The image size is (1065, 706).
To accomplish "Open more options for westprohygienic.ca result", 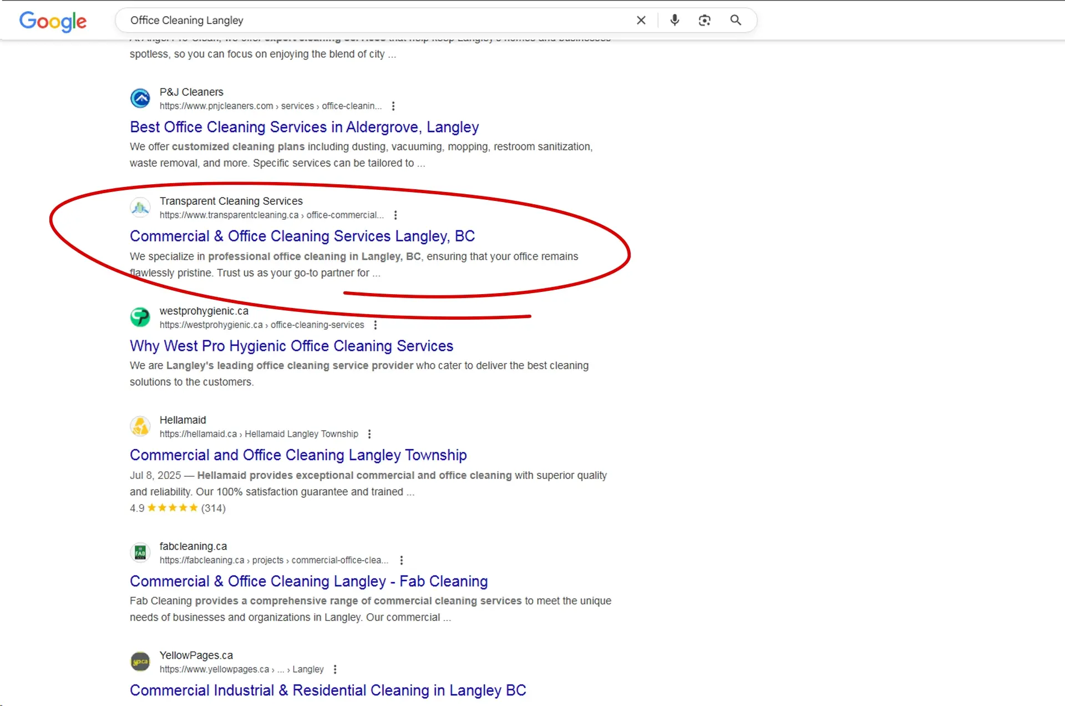I will point(376,325).
